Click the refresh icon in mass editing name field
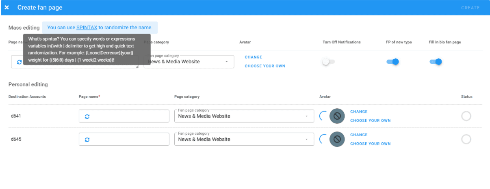This screenshot has height=189, width=490. 19,62
